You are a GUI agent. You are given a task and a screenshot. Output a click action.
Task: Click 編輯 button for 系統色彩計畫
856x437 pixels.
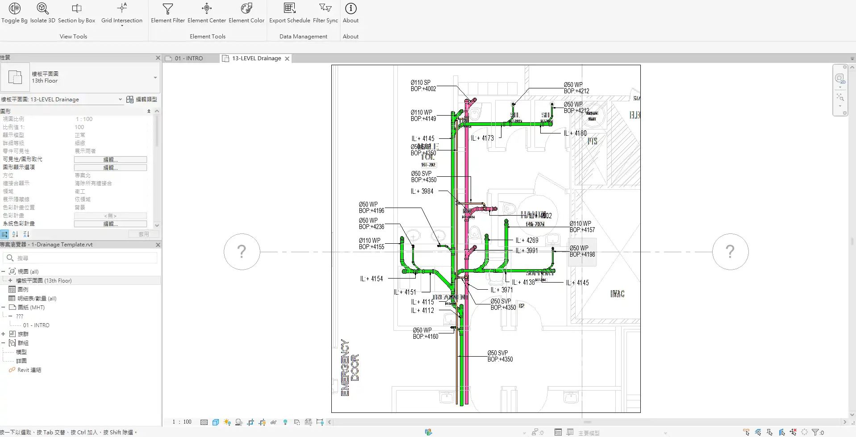point(110,224)
